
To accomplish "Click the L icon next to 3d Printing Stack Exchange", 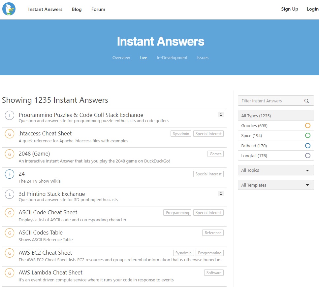I will pyautogui.click(x=10, y=194).
